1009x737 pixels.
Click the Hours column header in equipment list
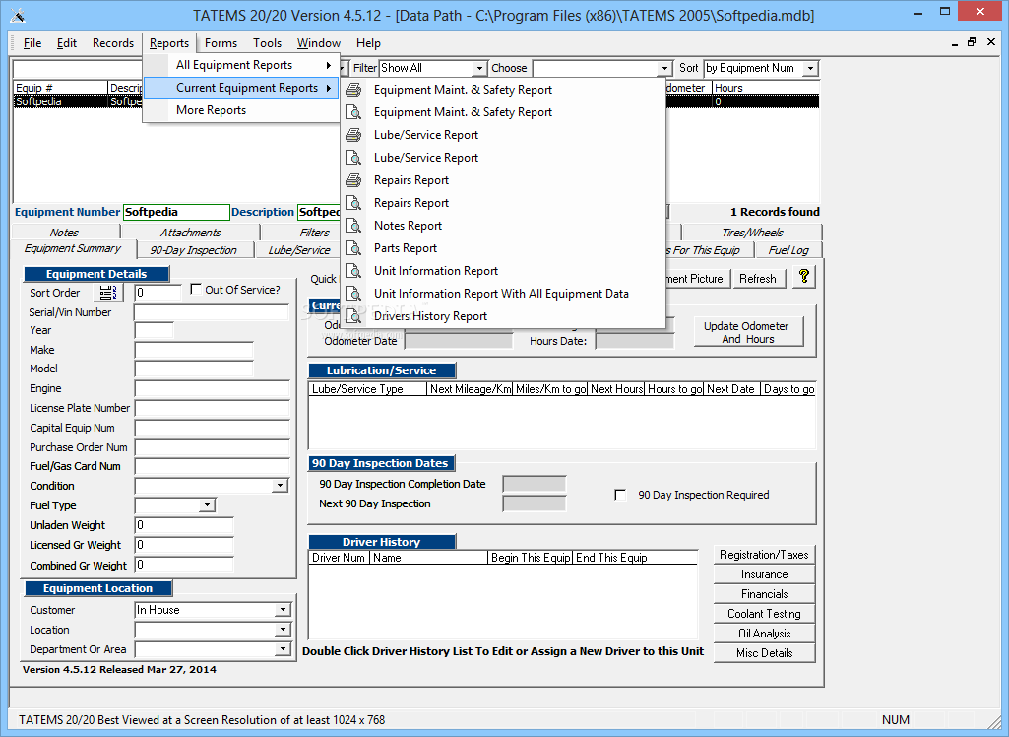click(x=766, y=88)
